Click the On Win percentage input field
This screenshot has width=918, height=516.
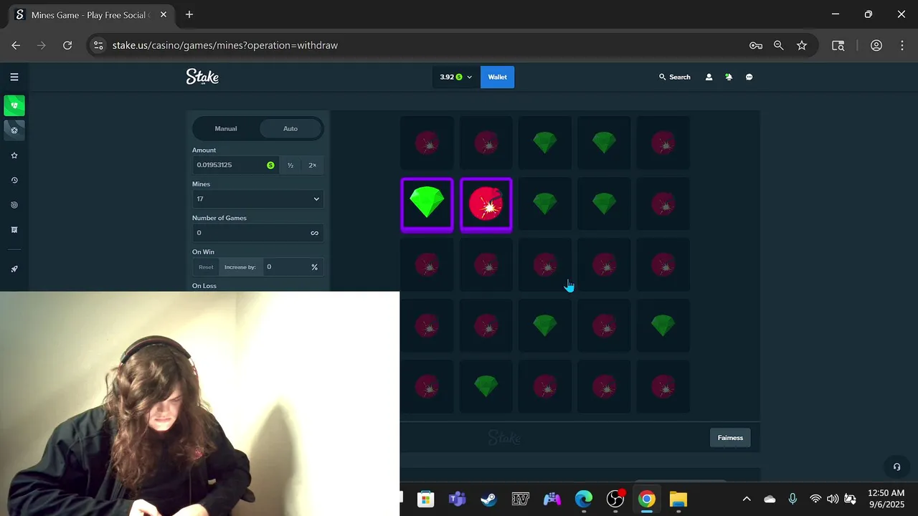293,267
